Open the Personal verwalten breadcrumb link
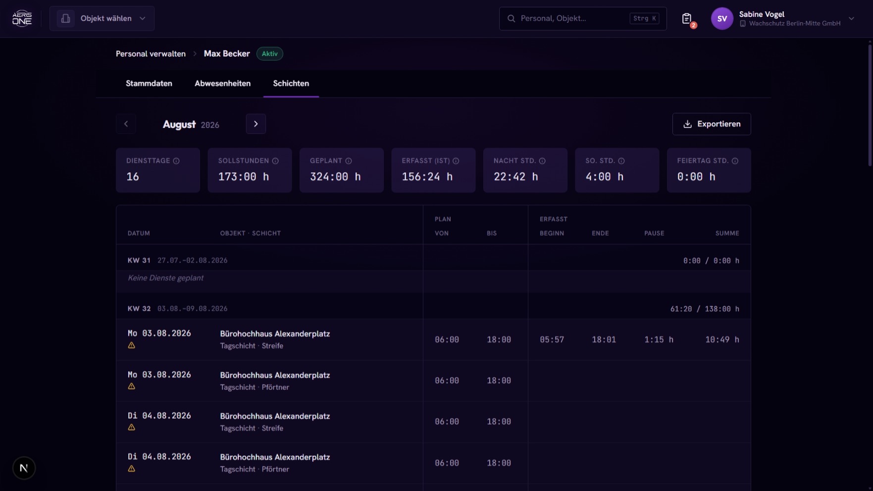 tap(151, 54)
